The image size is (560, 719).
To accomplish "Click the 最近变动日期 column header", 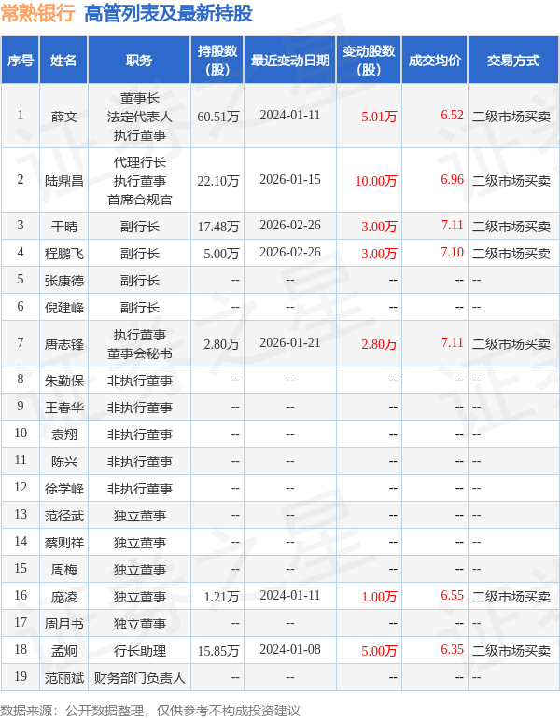I will point(290,60).
